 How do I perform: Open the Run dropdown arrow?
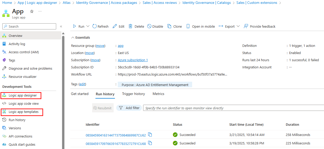click(x=88, y=26)
